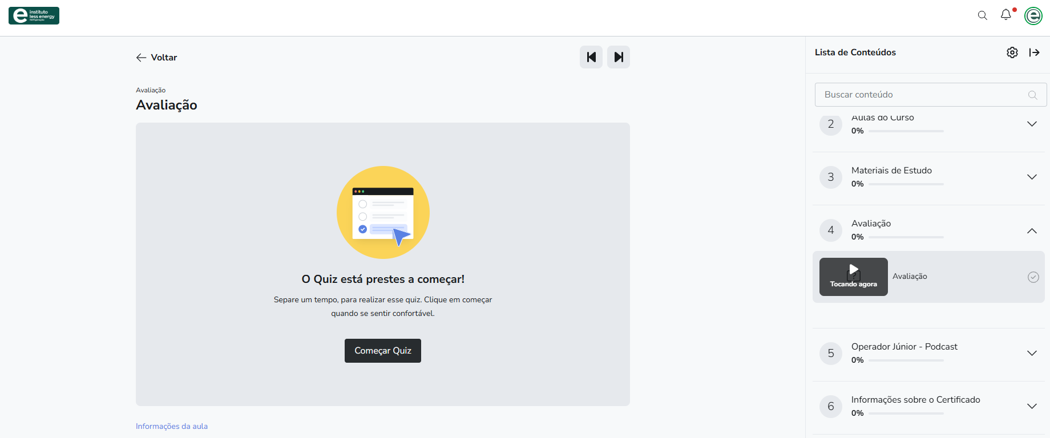Viewport: 1050px width, 438px height.
Task: Click the Começar Quiz button
Action: 383,351
